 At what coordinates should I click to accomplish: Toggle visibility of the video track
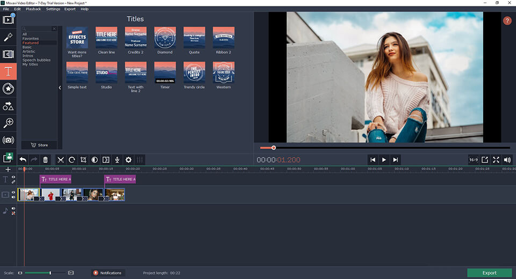click(13, 192)
